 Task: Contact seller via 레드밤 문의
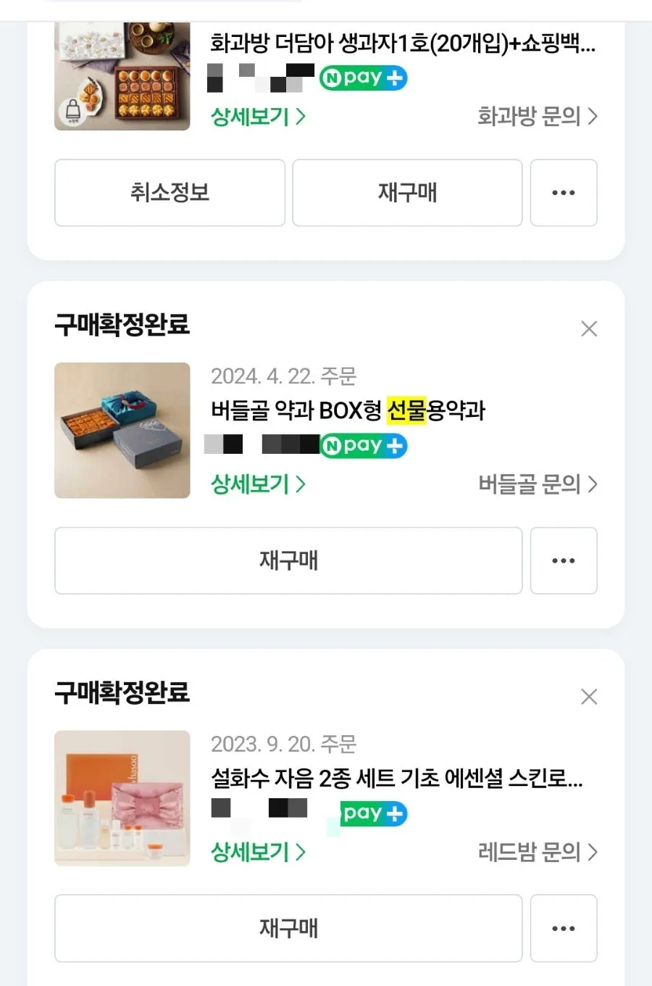pos(537,852)
